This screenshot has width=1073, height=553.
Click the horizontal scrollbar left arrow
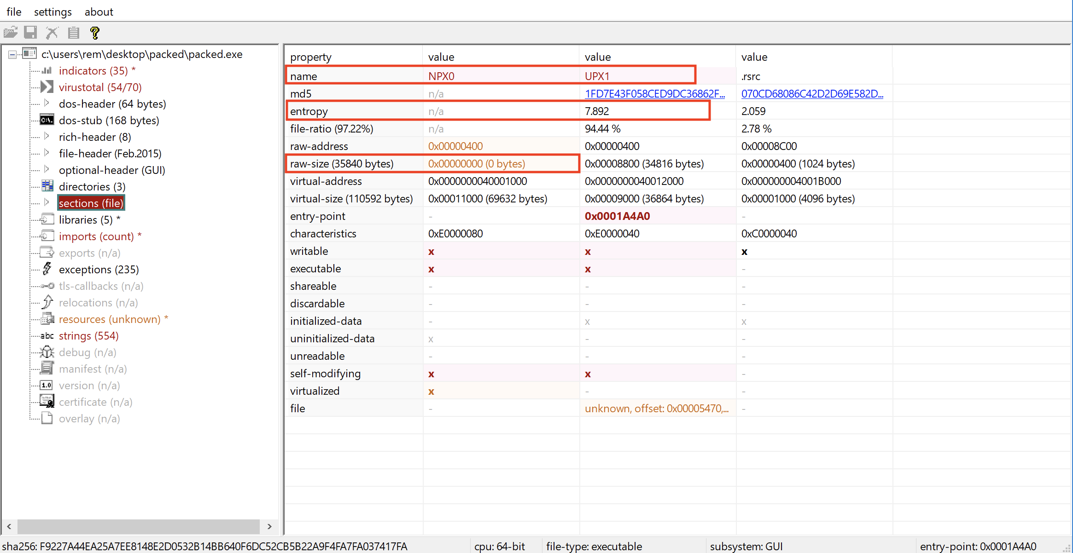9,526
